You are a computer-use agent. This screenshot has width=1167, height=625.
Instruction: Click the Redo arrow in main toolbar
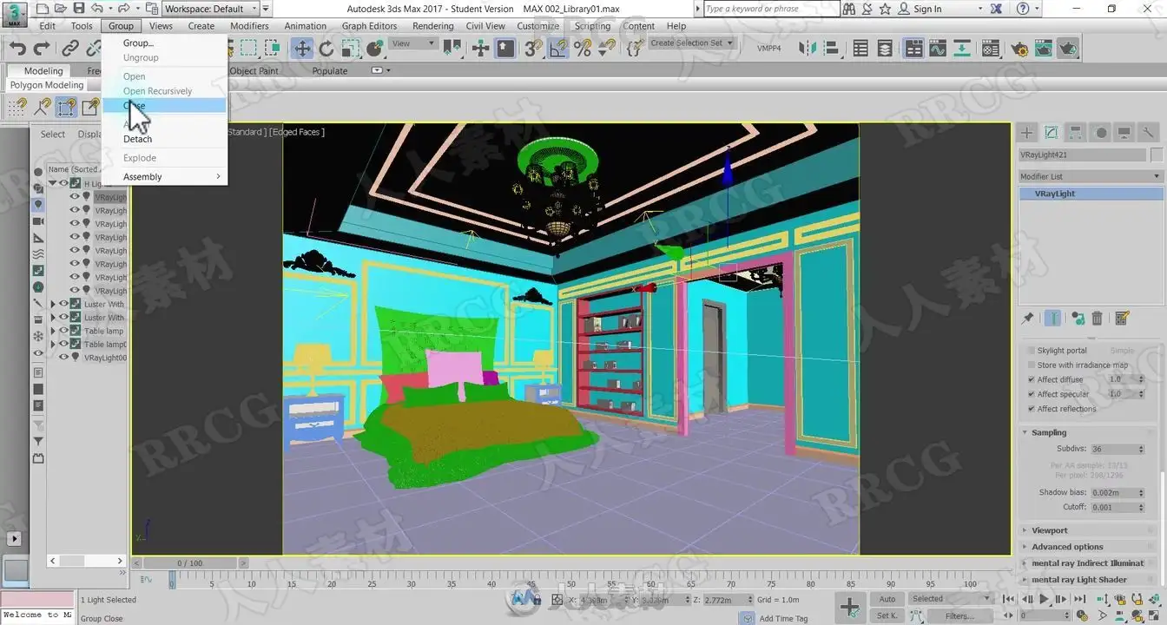[x=41, y=49]
